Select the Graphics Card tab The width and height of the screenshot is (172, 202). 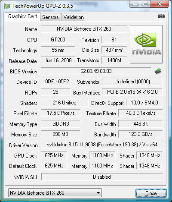[23, 16]
